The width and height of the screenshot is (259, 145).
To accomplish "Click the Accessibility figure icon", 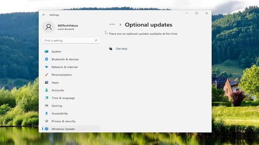I will (x=47, y=113).
